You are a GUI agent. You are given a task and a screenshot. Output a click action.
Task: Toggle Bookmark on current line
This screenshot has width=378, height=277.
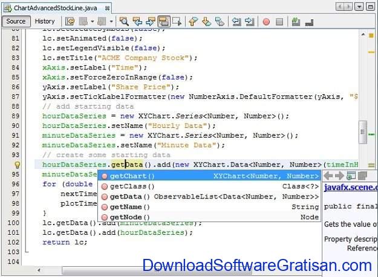pyautogui.click(x=220, y=22)
